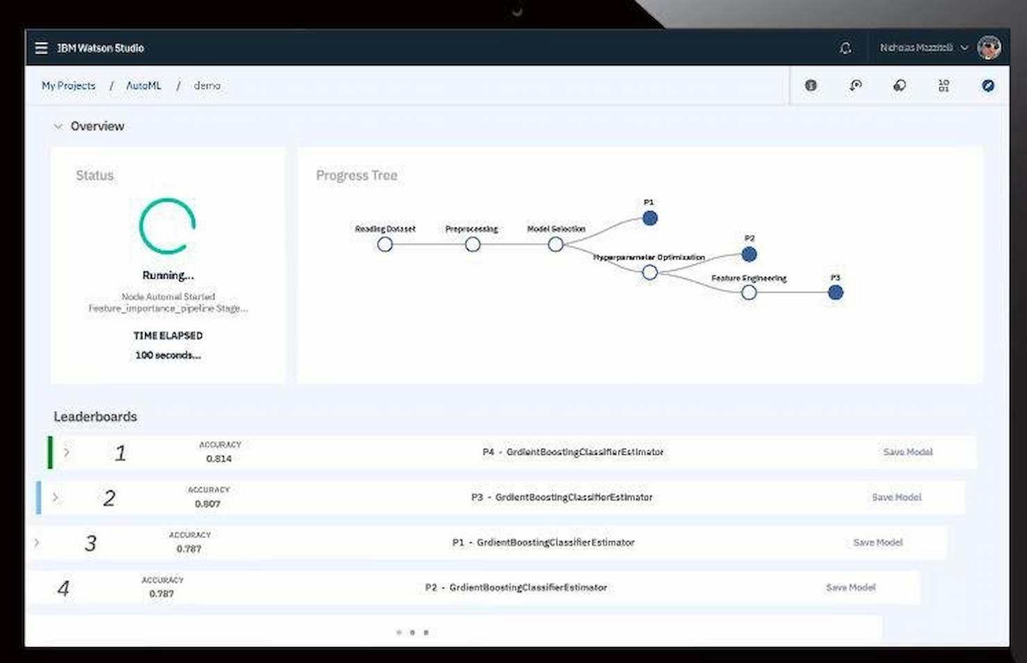Open the comments toolbar icon

click(899, 85)
